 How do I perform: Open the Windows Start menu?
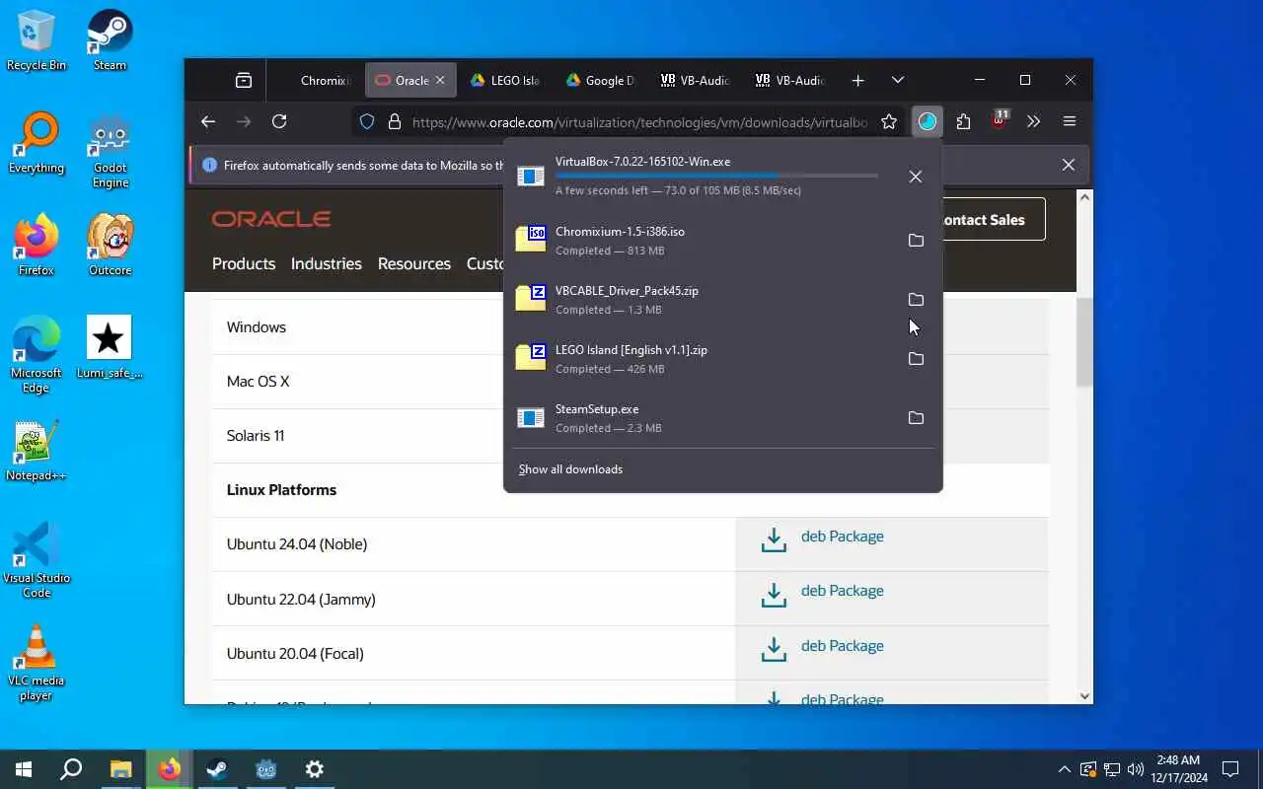(x=24, y=769)
